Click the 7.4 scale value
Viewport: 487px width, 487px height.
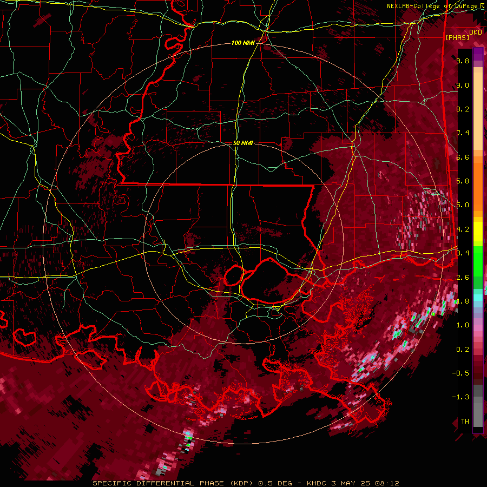click(463, 133)
